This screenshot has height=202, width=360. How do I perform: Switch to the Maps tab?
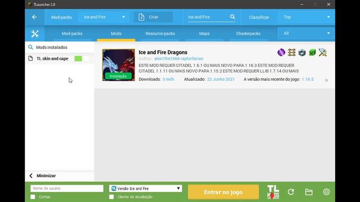click(x=204, y=34)
